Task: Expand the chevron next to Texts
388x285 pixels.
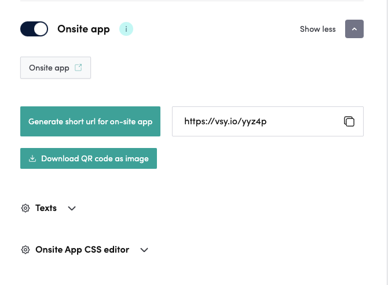Action: tap(72, 208)
